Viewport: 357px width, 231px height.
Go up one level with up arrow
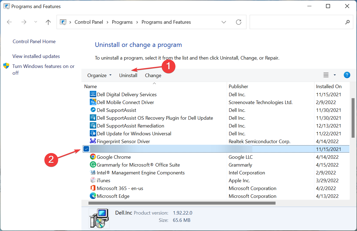48,22
